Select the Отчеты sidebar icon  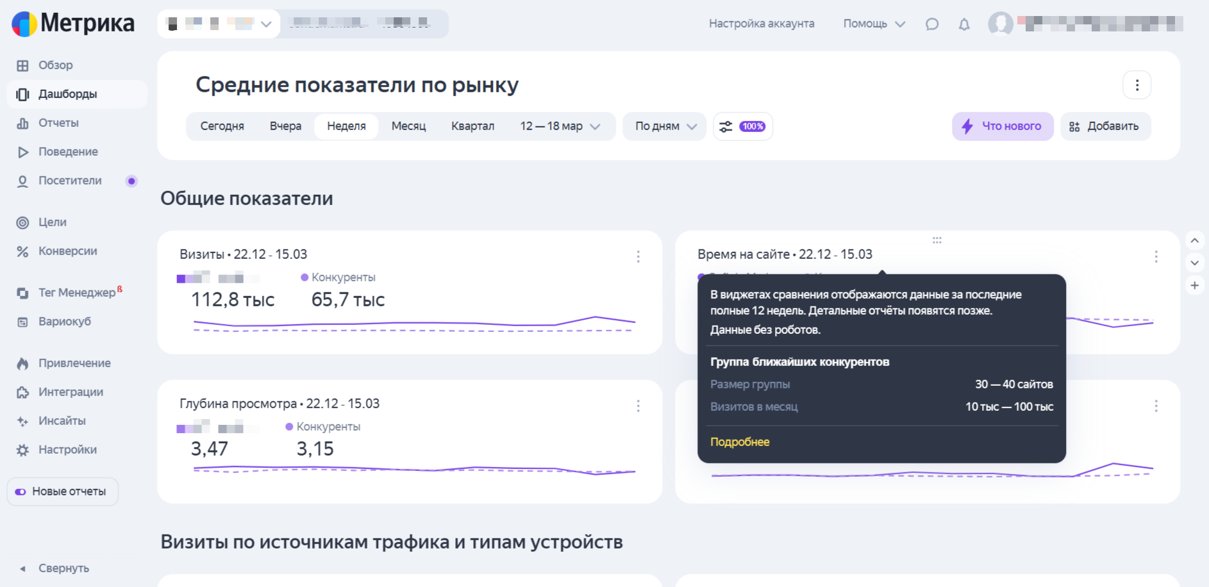click(24, 122)
